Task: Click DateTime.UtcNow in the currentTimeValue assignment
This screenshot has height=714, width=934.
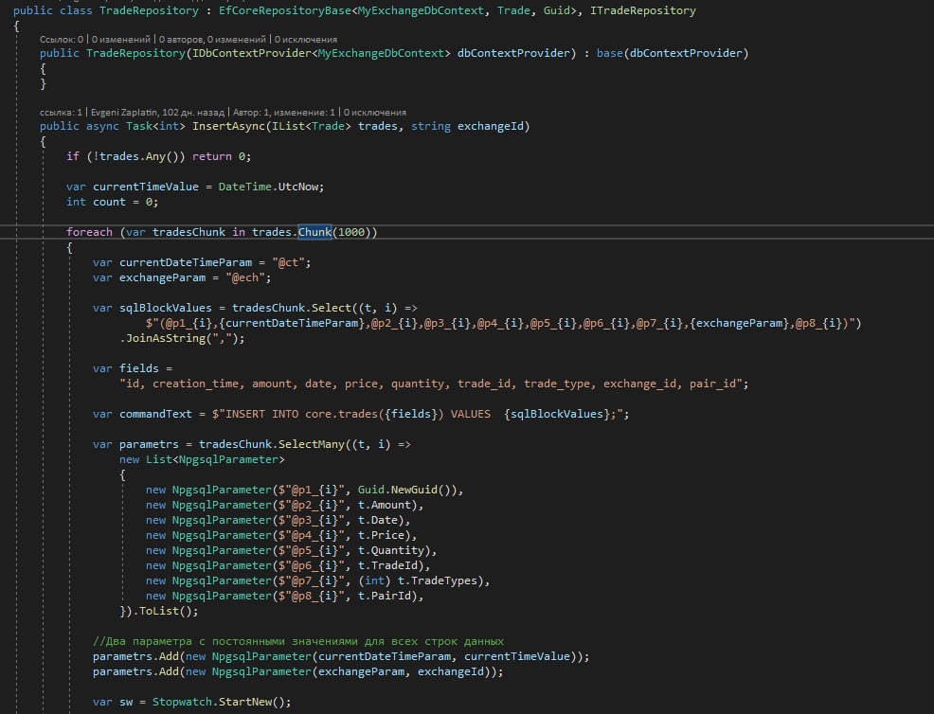Action: click(x=269, y=187)
